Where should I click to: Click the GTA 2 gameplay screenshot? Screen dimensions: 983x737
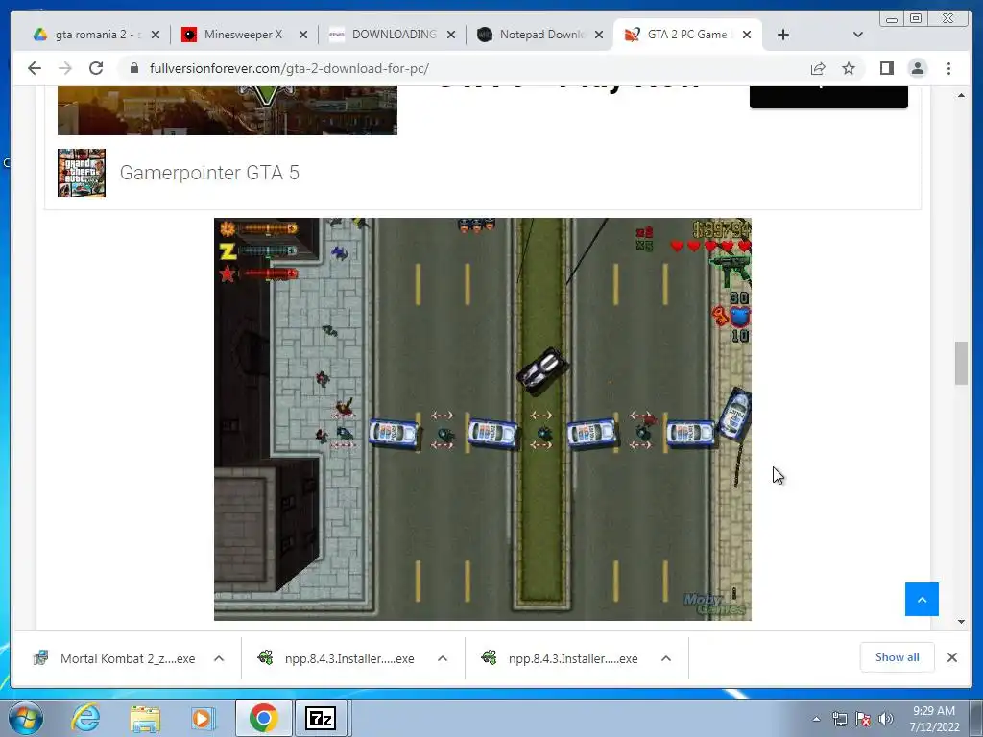483,419
